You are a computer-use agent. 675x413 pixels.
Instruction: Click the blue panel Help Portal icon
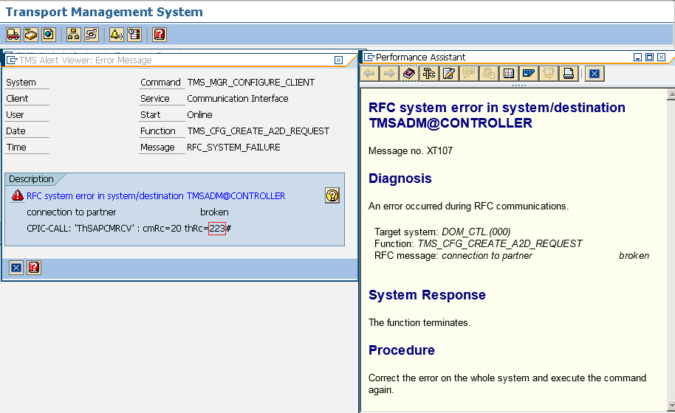click(x=528, y=74)
